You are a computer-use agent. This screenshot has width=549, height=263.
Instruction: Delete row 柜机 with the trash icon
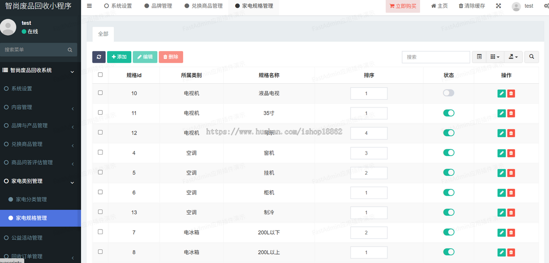click(511, 193)
